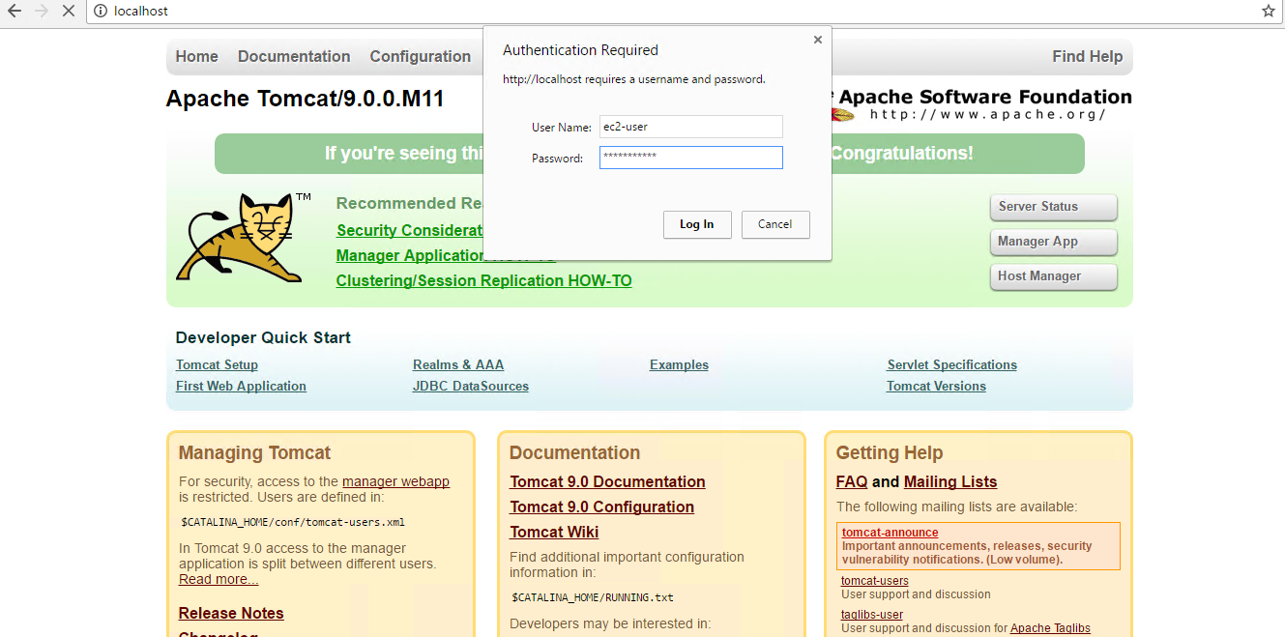Viewport: 1285px width, 637px height.
Task: Open the Home navigation item
Action: coord(196,57)
